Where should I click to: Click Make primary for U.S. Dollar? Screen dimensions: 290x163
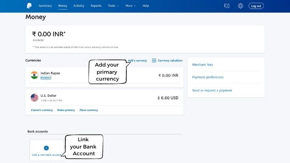point(66,110)
